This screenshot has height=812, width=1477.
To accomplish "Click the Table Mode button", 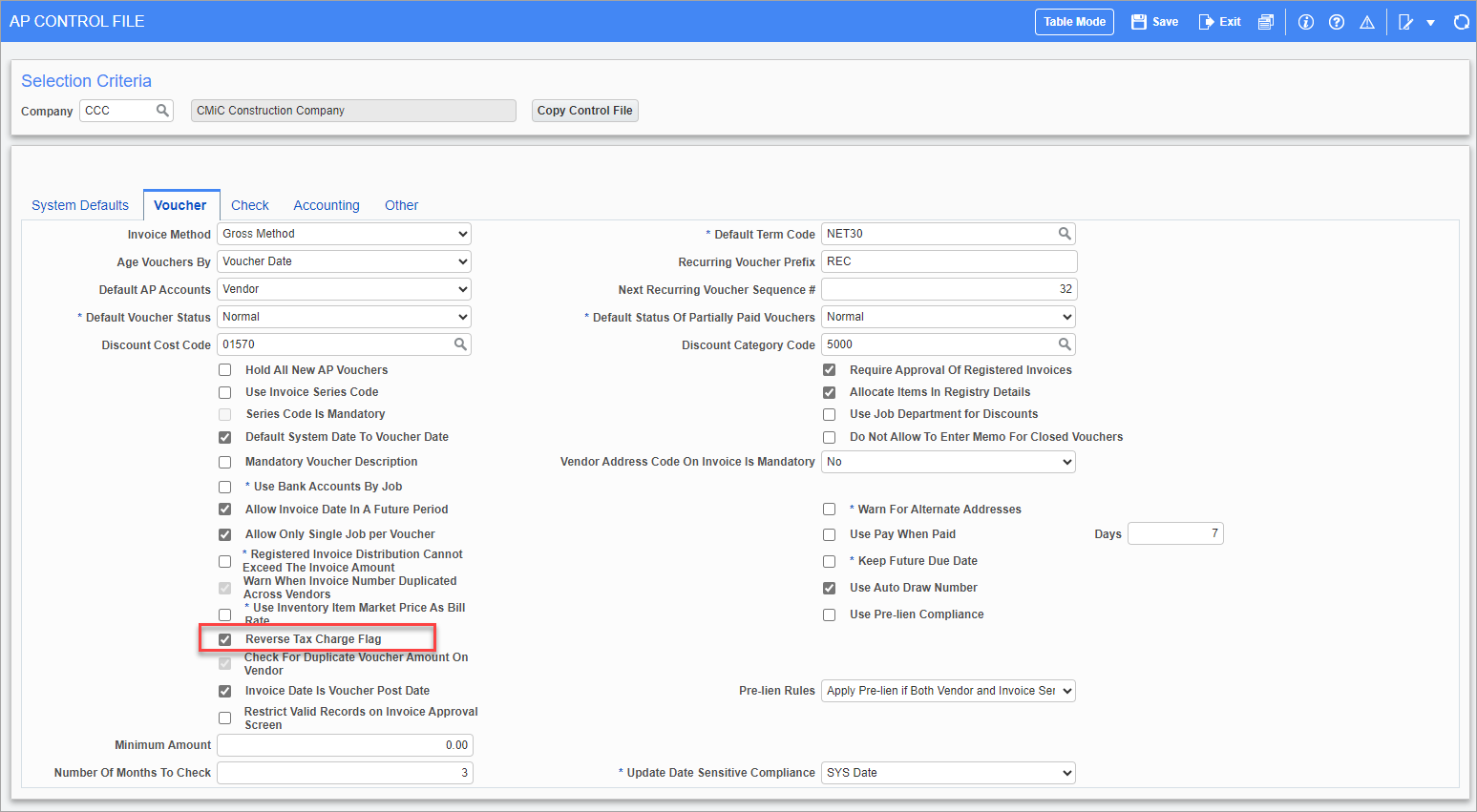I will [1074, 21].
